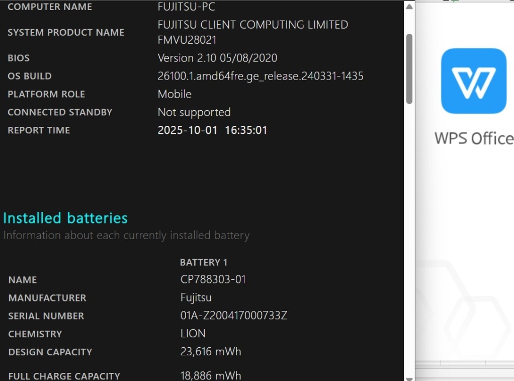514x381 pixels.
Task: Click computer name value FUJITSU-PC
Action: [x=186, y=7]
